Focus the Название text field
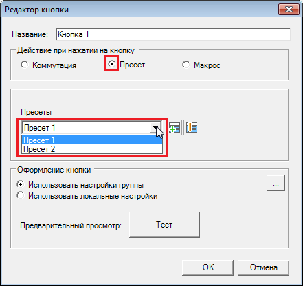Image resolution: width=303 pixels, height=286 pixels. click(x=173, y=34)
